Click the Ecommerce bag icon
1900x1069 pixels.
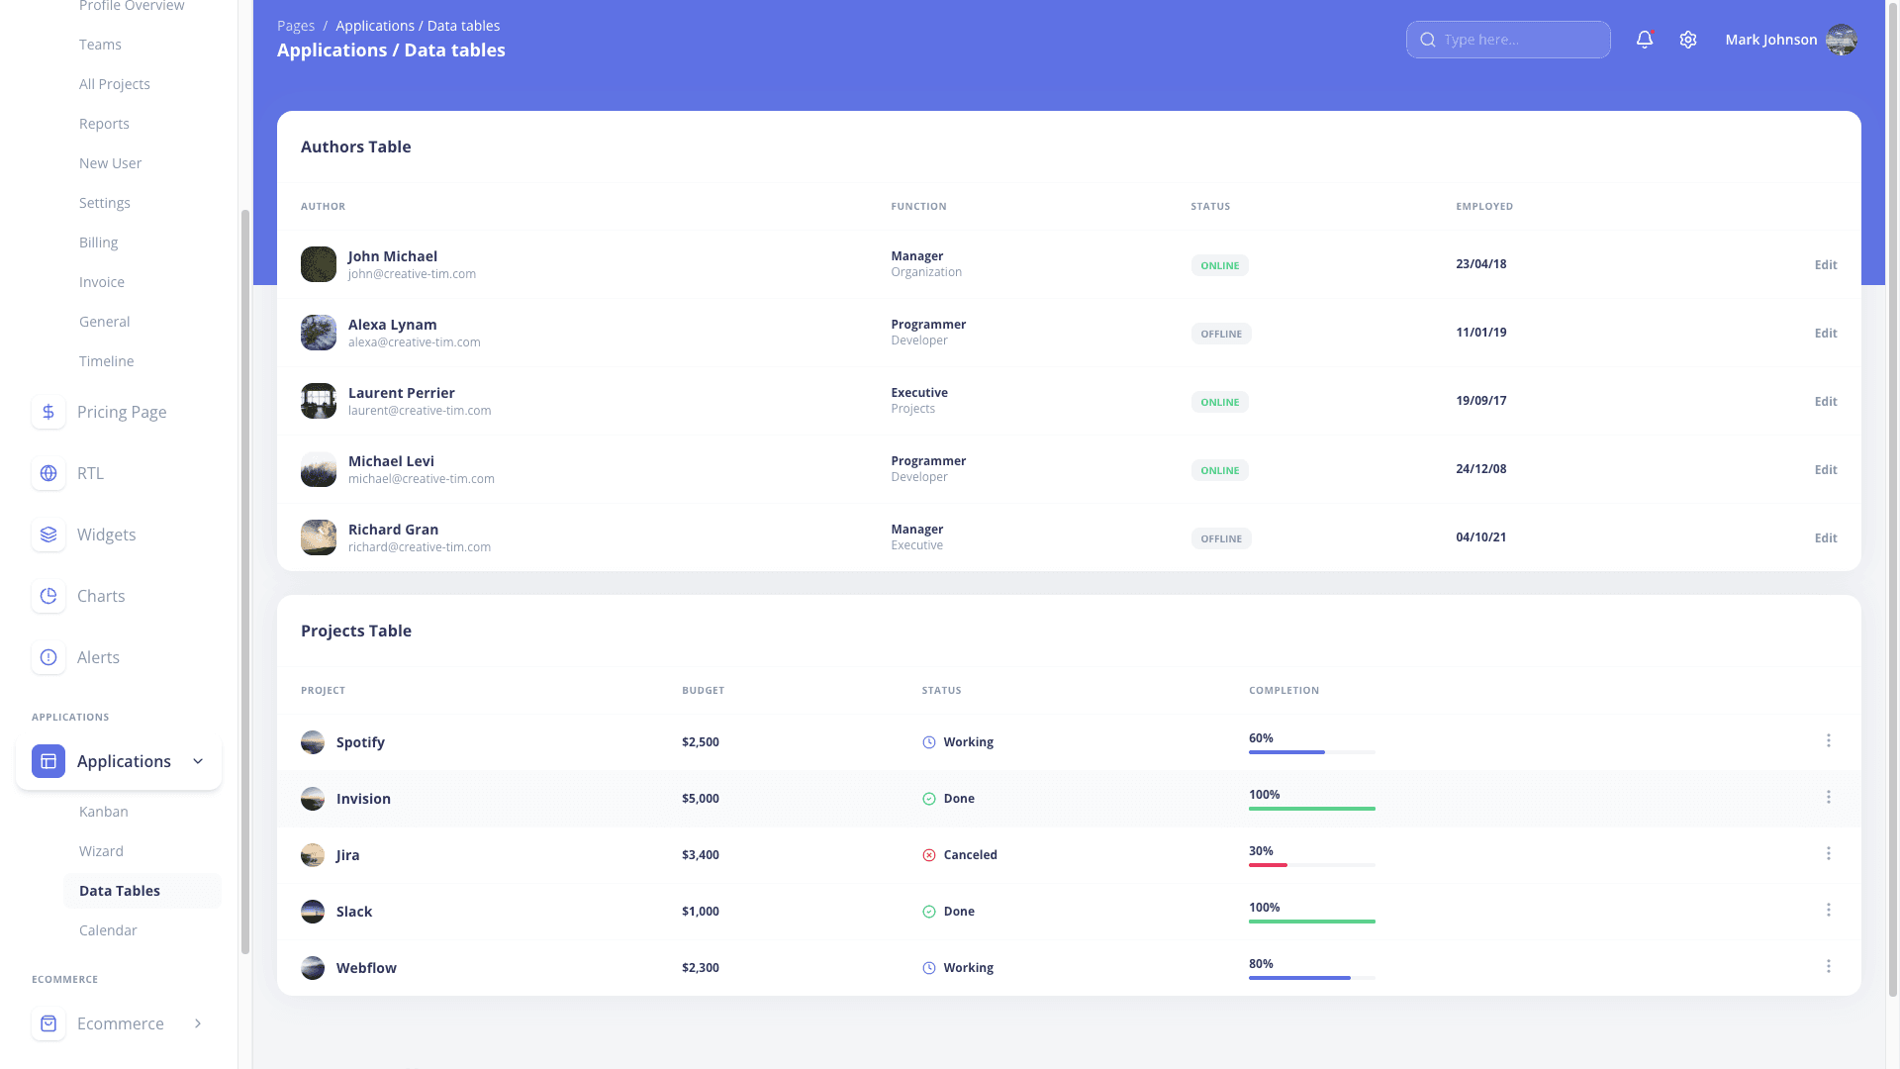tap(48, 1023)
